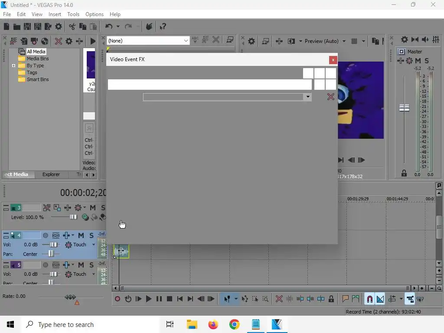
Task: Mute video track 3
Action: 93,208
